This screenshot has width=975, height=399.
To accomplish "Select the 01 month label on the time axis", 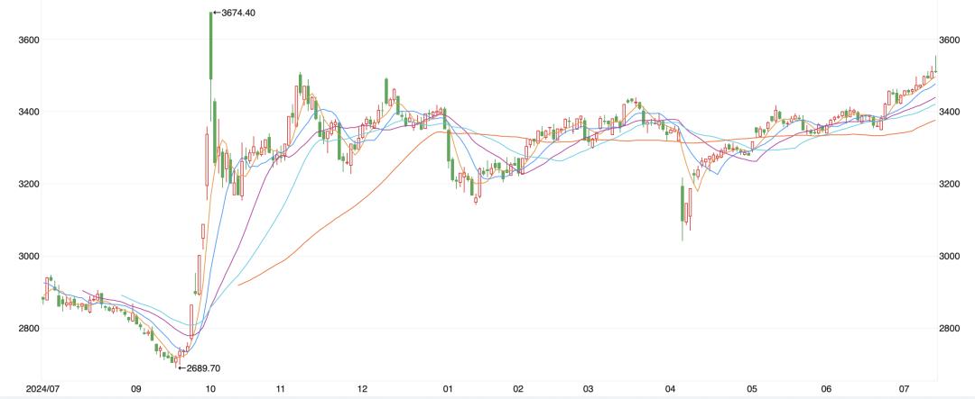I will pos(446,389).
